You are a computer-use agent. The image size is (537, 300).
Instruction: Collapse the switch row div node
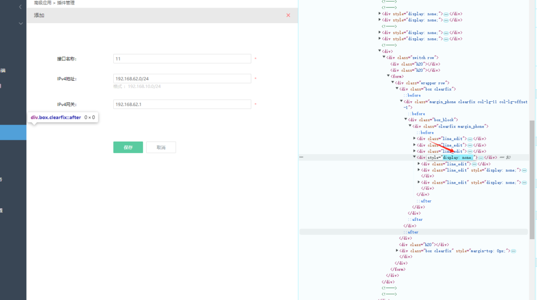384,58
